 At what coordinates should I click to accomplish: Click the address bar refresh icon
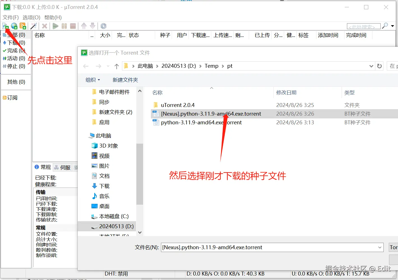[x=379, y=66]
